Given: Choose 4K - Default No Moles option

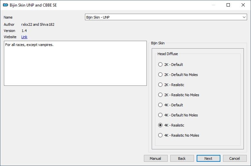Looking at the screenshot, I should [160, 115].
